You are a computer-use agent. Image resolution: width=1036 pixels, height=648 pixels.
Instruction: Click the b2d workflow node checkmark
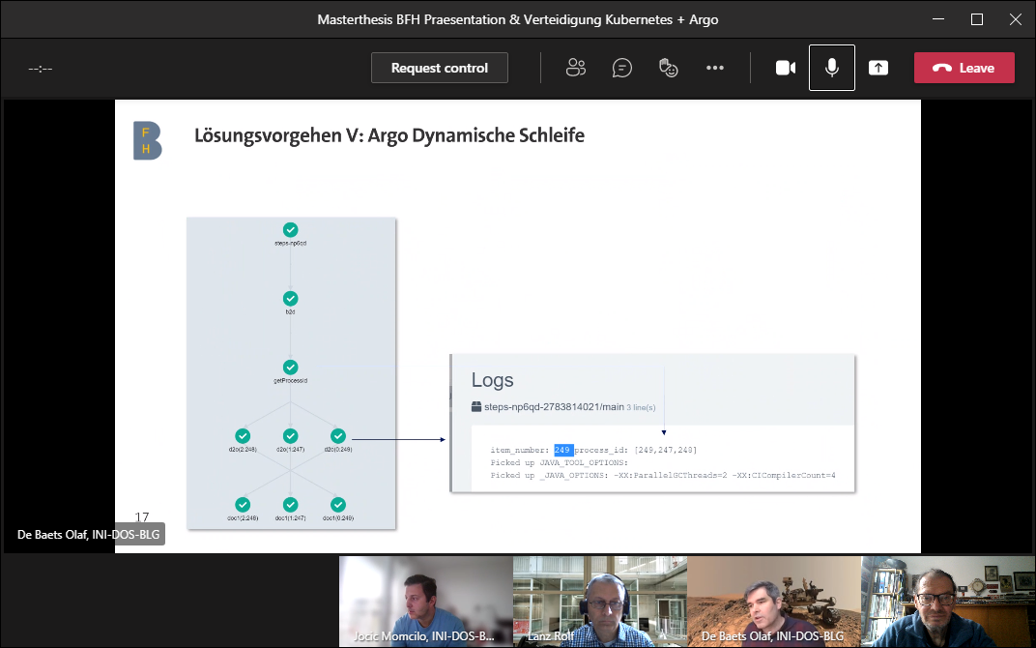click(290, 299)
